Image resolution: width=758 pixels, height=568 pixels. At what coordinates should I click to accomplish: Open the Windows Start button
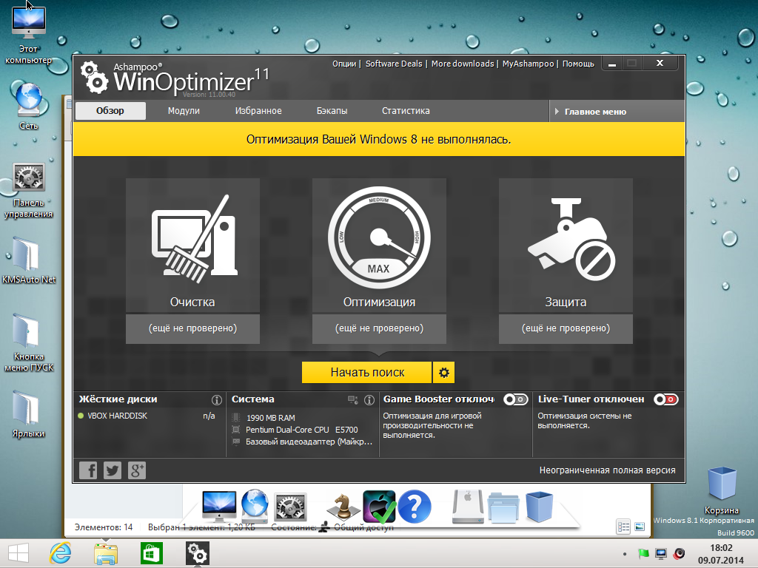(x=19, y=553)
